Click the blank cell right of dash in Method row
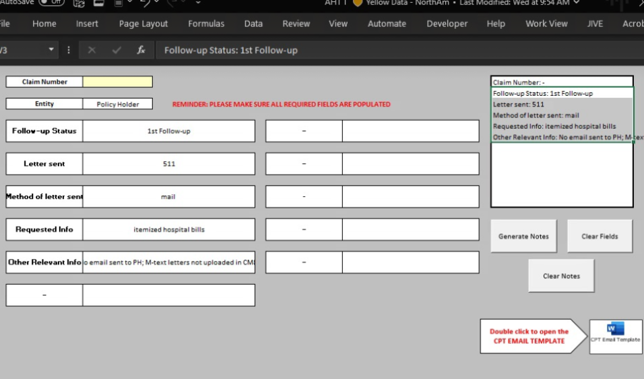 click(x=411, y=196)
